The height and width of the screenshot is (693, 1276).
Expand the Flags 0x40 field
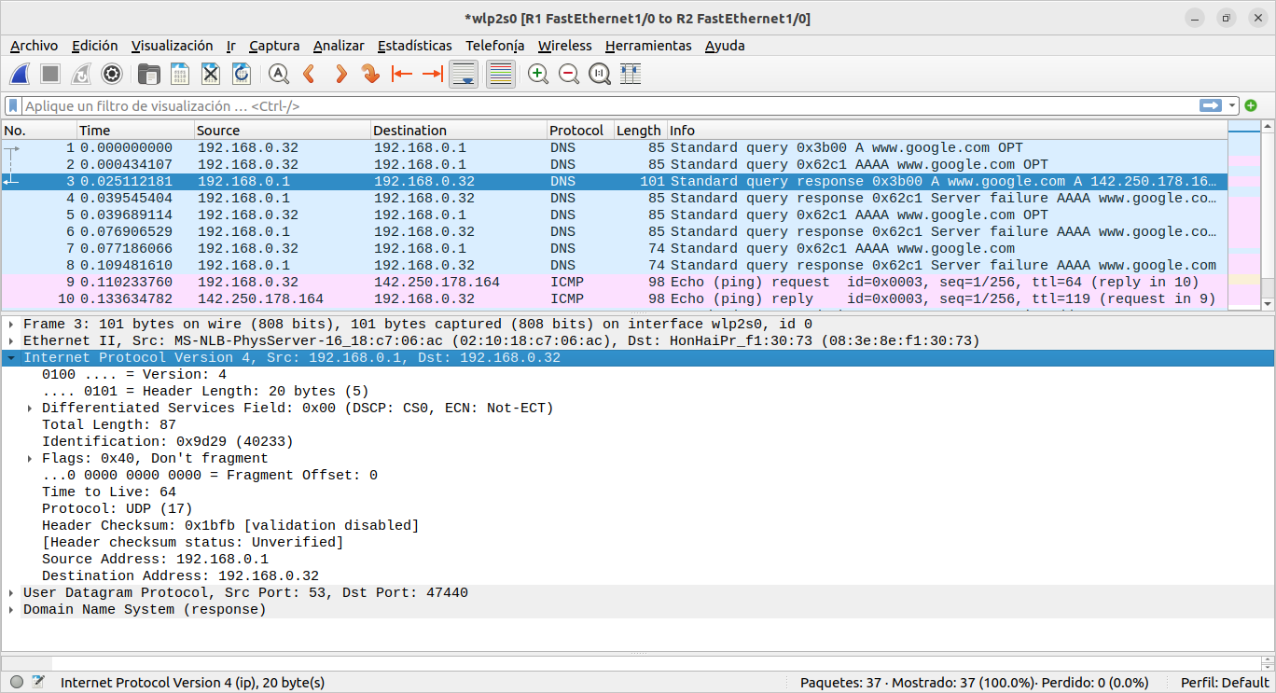click(30, 458)
